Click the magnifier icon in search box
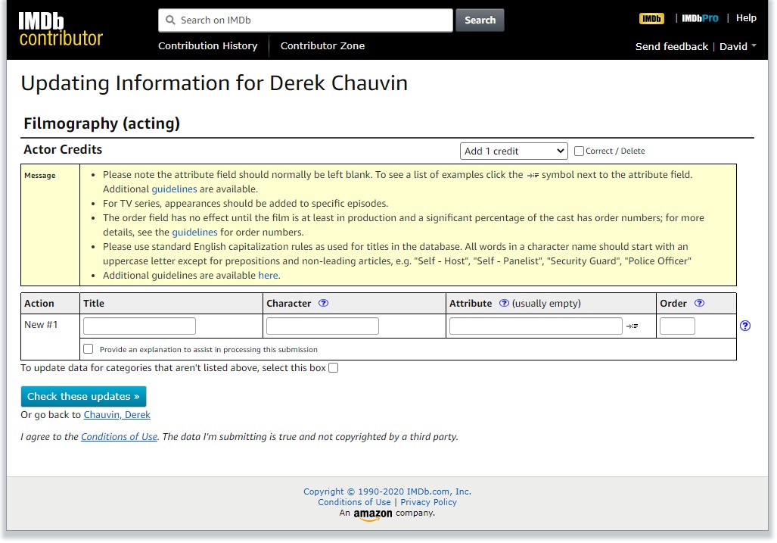Screen dimensions: 777x543 (170, 20)
